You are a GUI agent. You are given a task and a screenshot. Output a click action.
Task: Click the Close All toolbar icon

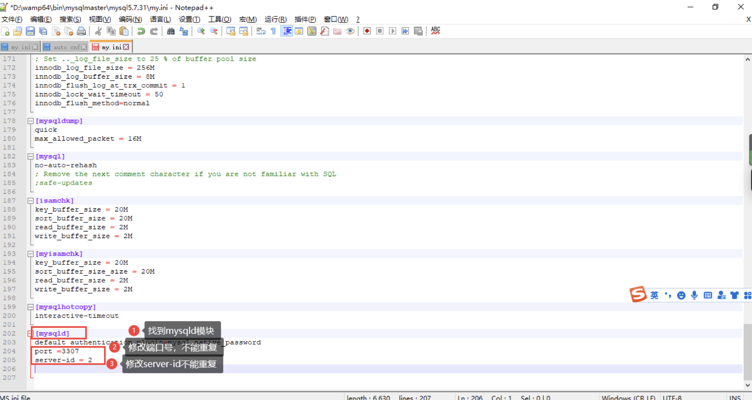69,31
